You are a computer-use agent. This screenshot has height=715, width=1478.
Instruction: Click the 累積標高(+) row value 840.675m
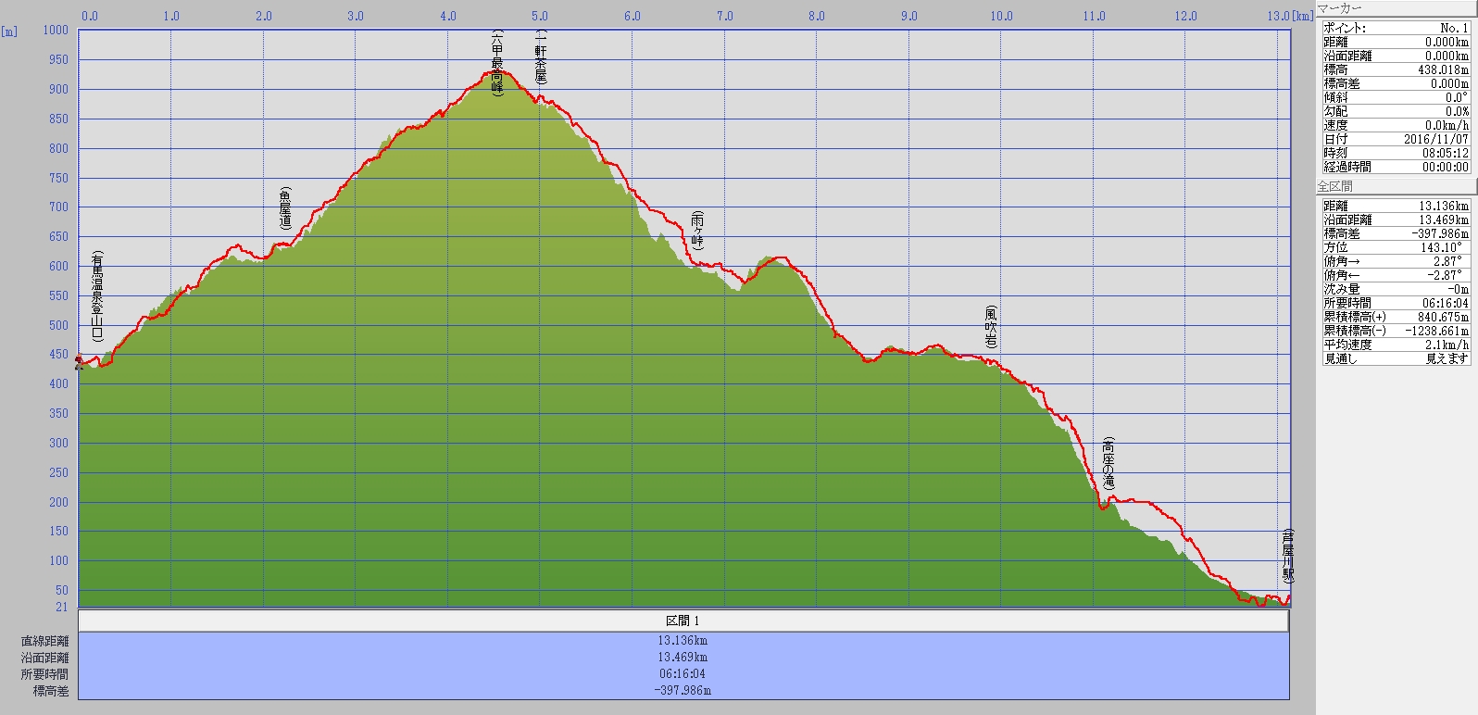coord(1443,317)
